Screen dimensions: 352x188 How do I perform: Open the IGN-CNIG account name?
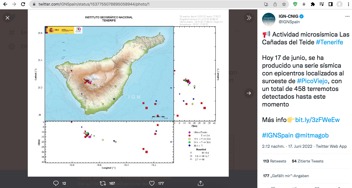coord(289,16)
